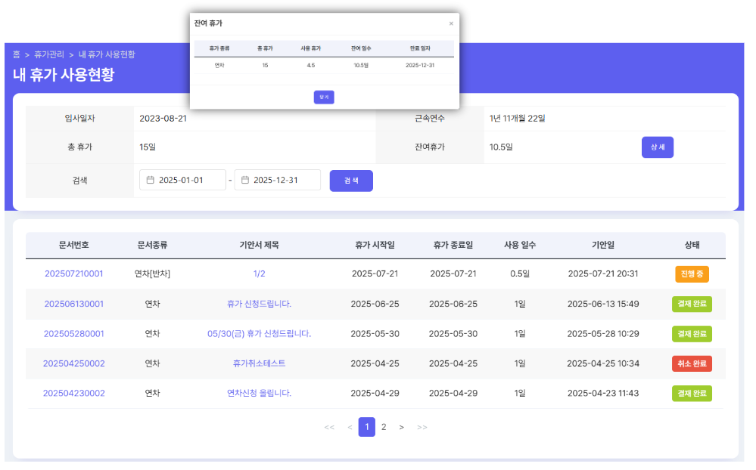
Task: Select page 2 in pagination
Action: (384, 427)
